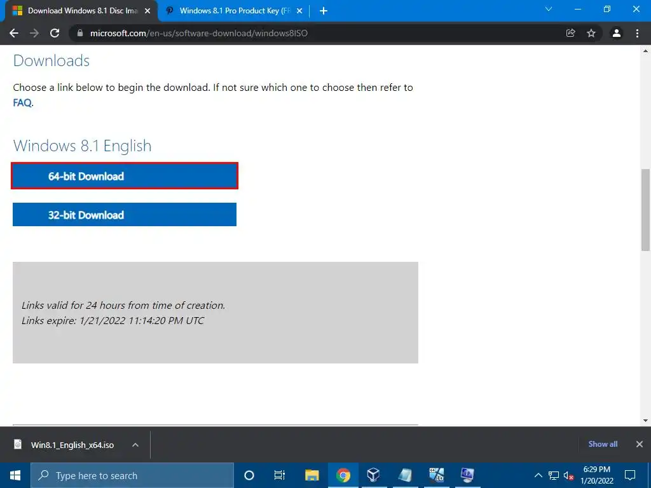651x488 pixels.
Task: Click the taskbar search box
Action: click(132, 475)
